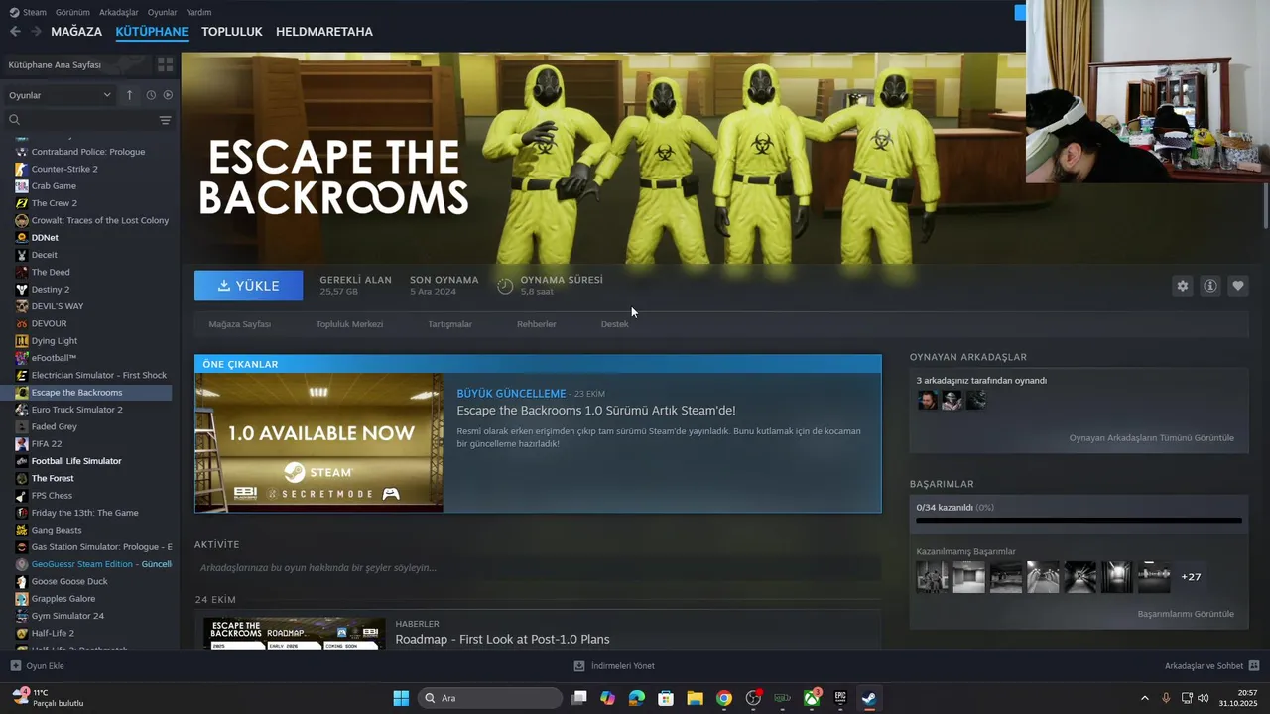Open the Yardım menu
Screen dimensions: 1270x714
[x=198, y=12]
